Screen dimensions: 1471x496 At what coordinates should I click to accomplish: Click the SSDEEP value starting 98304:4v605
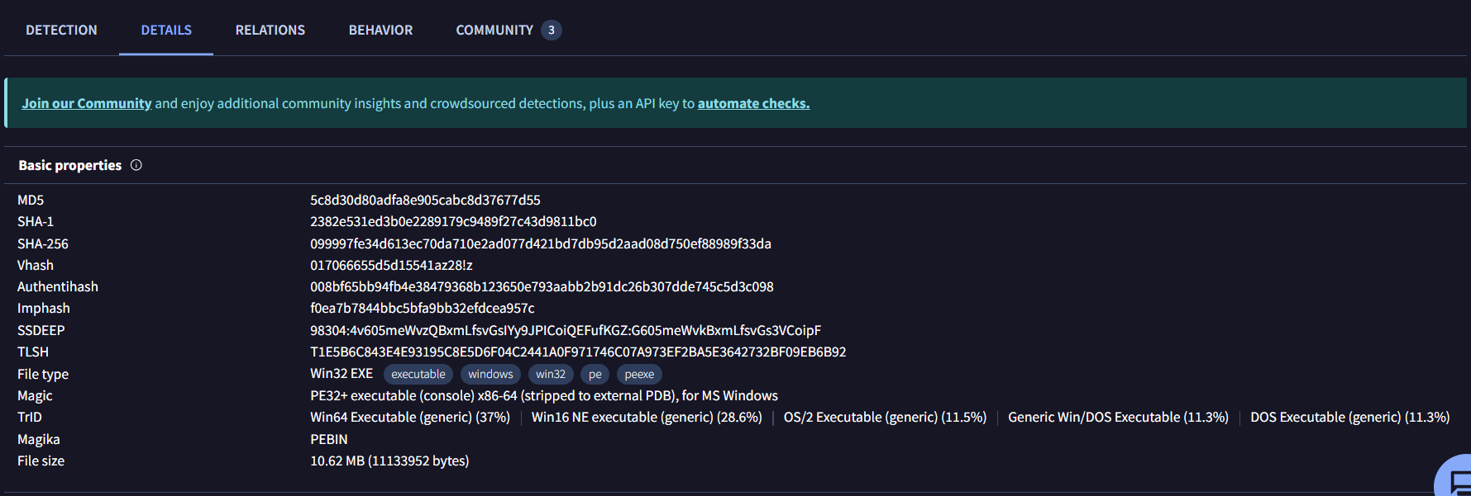click(x=566, y=330)
